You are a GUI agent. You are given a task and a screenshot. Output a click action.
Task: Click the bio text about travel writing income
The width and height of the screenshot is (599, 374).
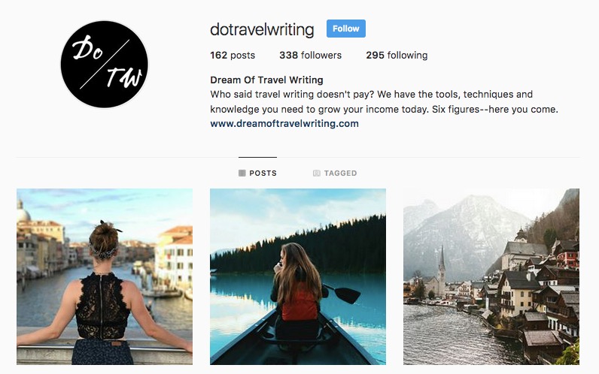point(384,102)
